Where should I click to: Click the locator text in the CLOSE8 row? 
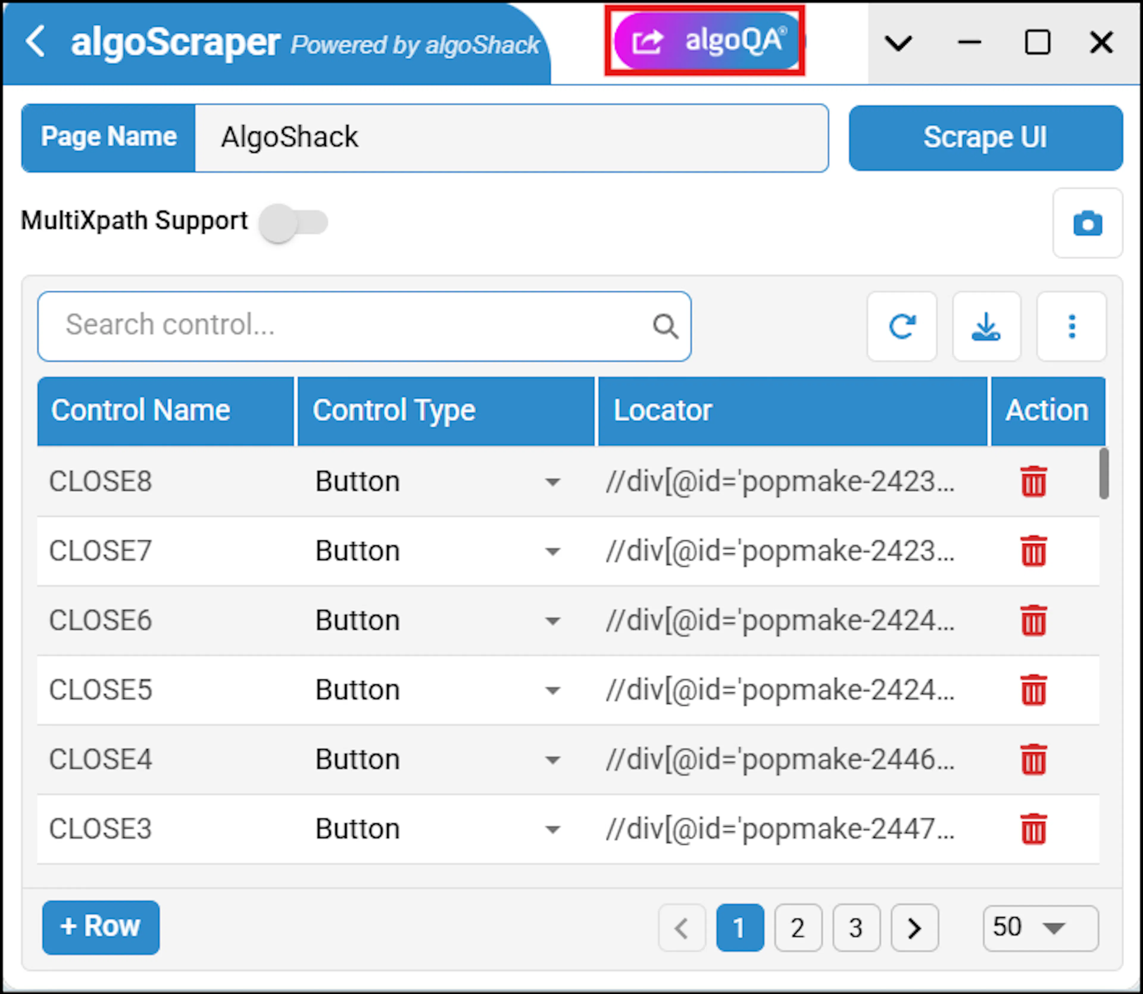780,482
